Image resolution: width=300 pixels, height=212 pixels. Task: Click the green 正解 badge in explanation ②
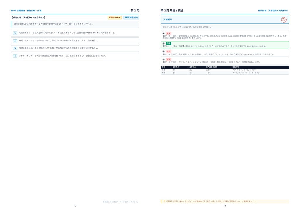pos(168,43)
